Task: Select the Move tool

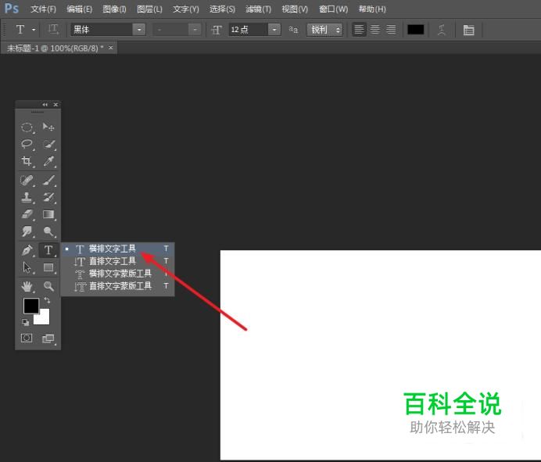Action: tap(48, 127)
